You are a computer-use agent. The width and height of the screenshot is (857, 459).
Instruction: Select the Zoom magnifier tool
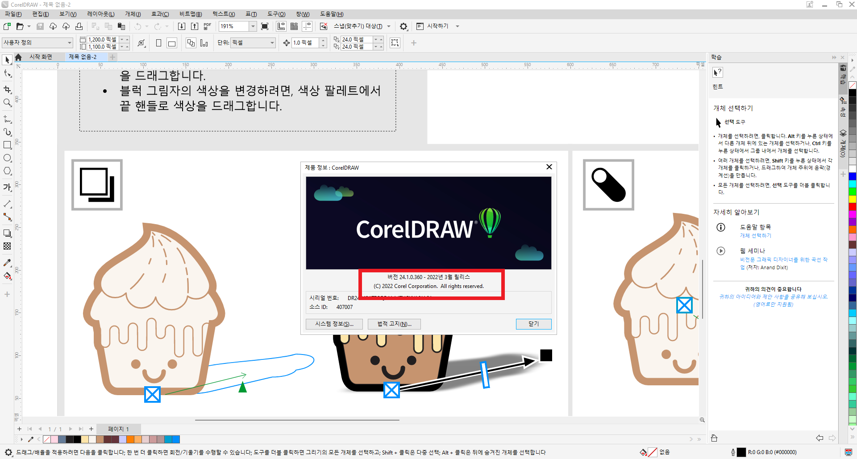7,103
